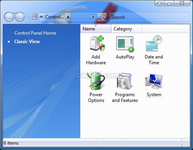
Task: Click the arrow after Control... breadcrumb
Action: pyautogui.click(x=68, y=17)
